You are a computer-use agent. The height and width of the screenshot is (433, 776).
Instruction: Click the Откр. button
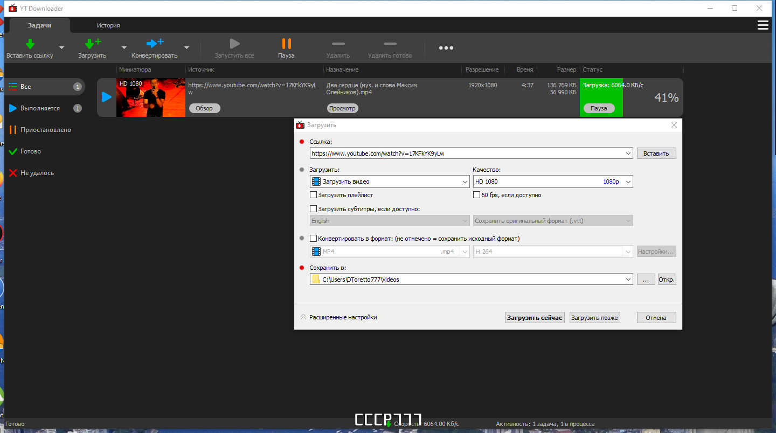pyautogui.click(x=667, y=280)
